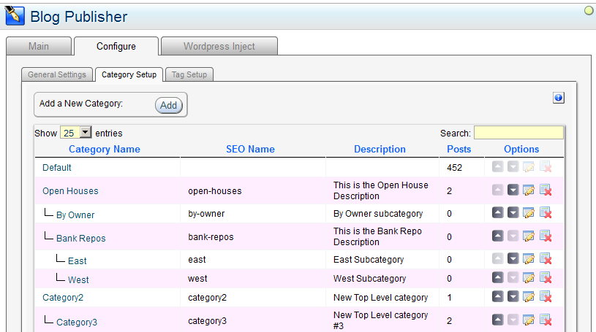Click the disabled up arrow for Default

tap(497, 166)
